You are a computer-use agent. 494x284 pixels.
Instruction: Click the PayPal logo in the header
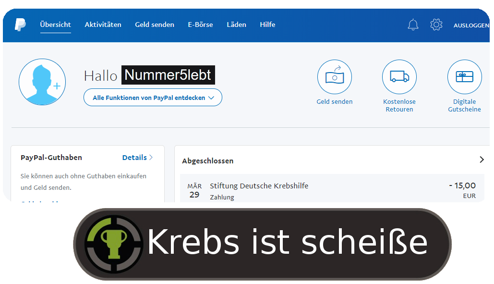coord(20,25)
